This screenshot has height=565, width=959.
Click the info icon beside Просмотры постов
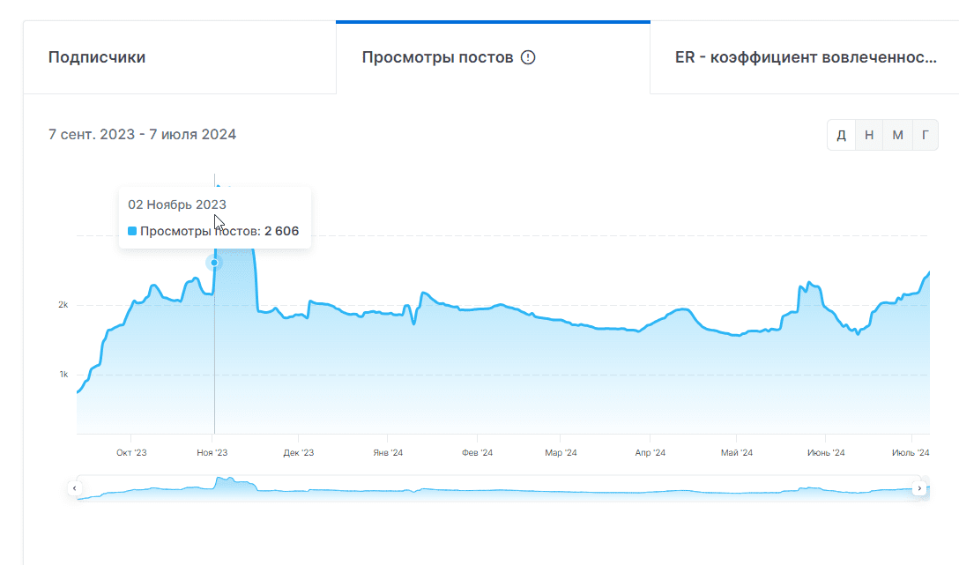pyautogui.click(x=528, y=58)
